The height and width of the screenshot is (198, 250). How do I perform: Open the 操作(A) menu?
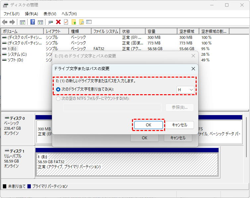click(31, 14)
